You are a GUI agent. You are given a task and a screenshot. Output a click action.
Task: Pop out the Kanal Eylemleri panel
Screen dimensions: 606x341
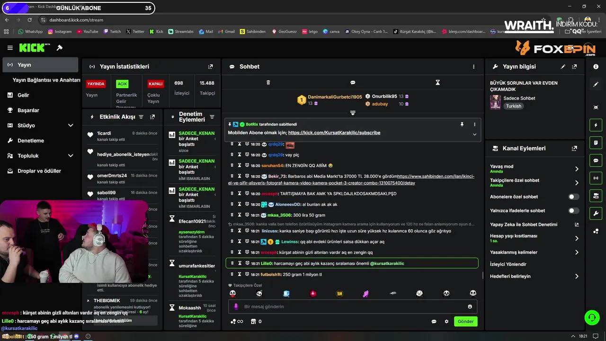pos(575,148)
